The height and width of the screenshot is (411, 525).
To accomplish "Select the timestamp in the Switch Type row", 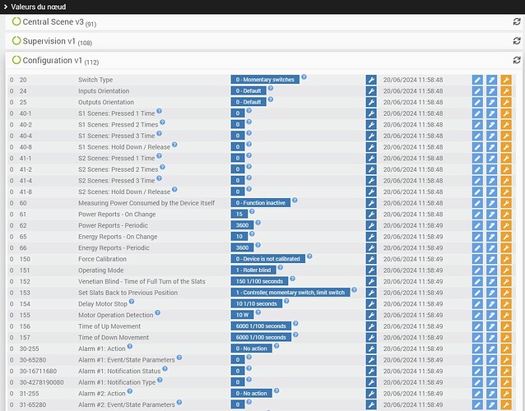I will point(413,80).
